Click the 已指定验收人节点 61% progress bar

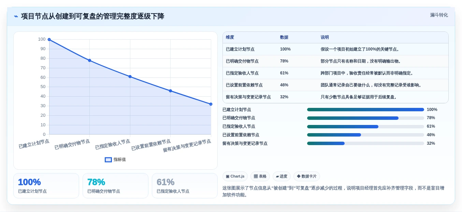[x=365, y=127]
